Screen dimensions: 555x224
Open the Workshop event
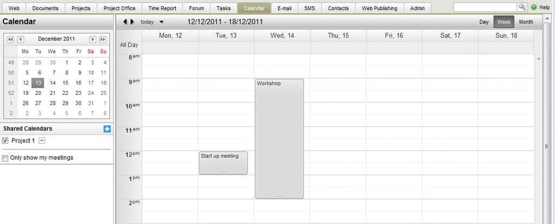279,139
